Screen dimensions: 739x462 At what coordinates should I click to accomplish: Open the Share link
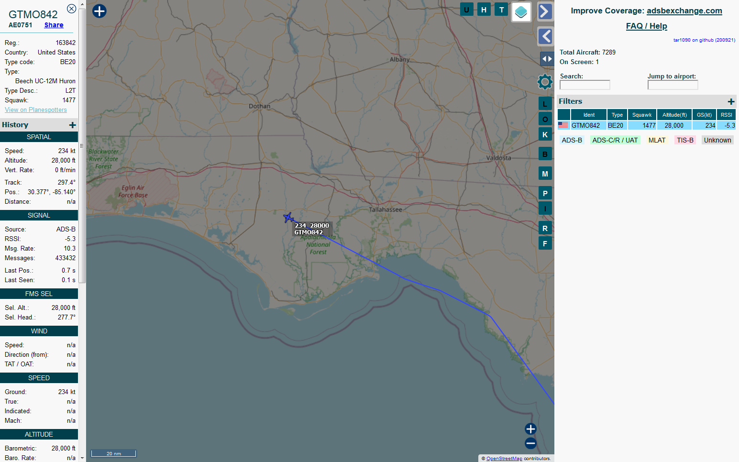point(54,25)
